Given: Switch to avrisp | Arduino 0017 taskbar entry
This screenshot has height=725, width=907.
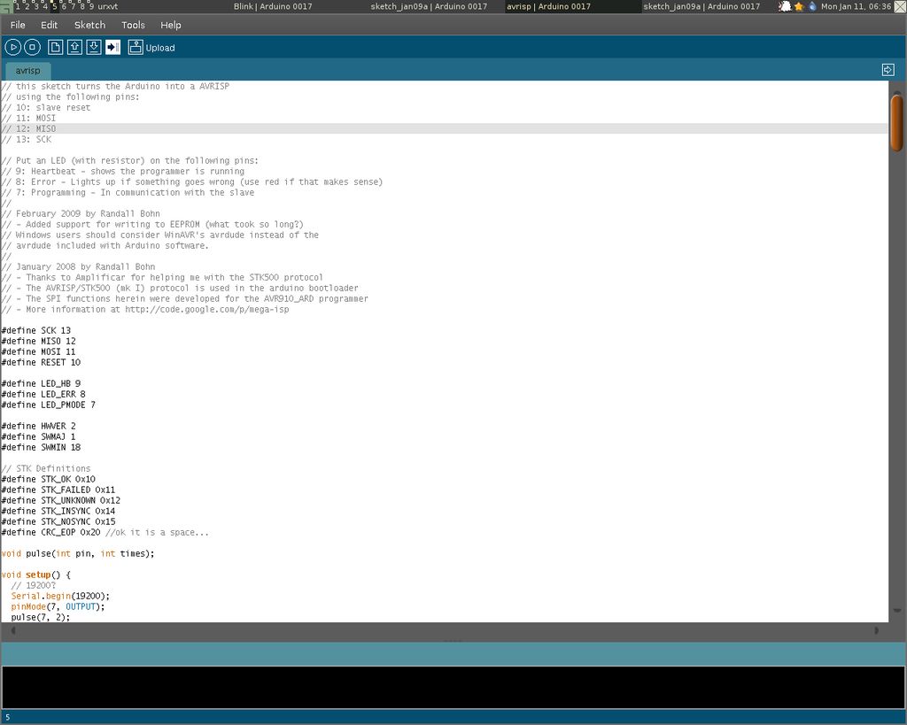Looking at the screenshot, I should [548, 6].
